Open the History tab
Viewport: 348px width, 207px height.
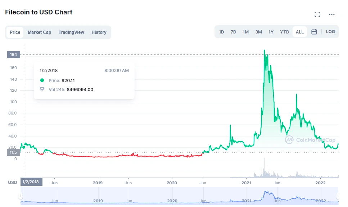[99, 32]
